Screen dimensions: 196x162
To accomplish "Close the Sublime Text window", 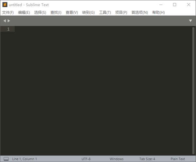I will [188, 5].
